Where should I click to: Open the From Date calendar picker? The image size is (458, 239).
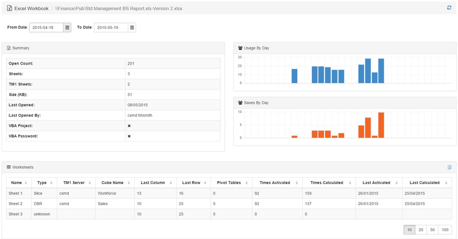click(67, 27)
